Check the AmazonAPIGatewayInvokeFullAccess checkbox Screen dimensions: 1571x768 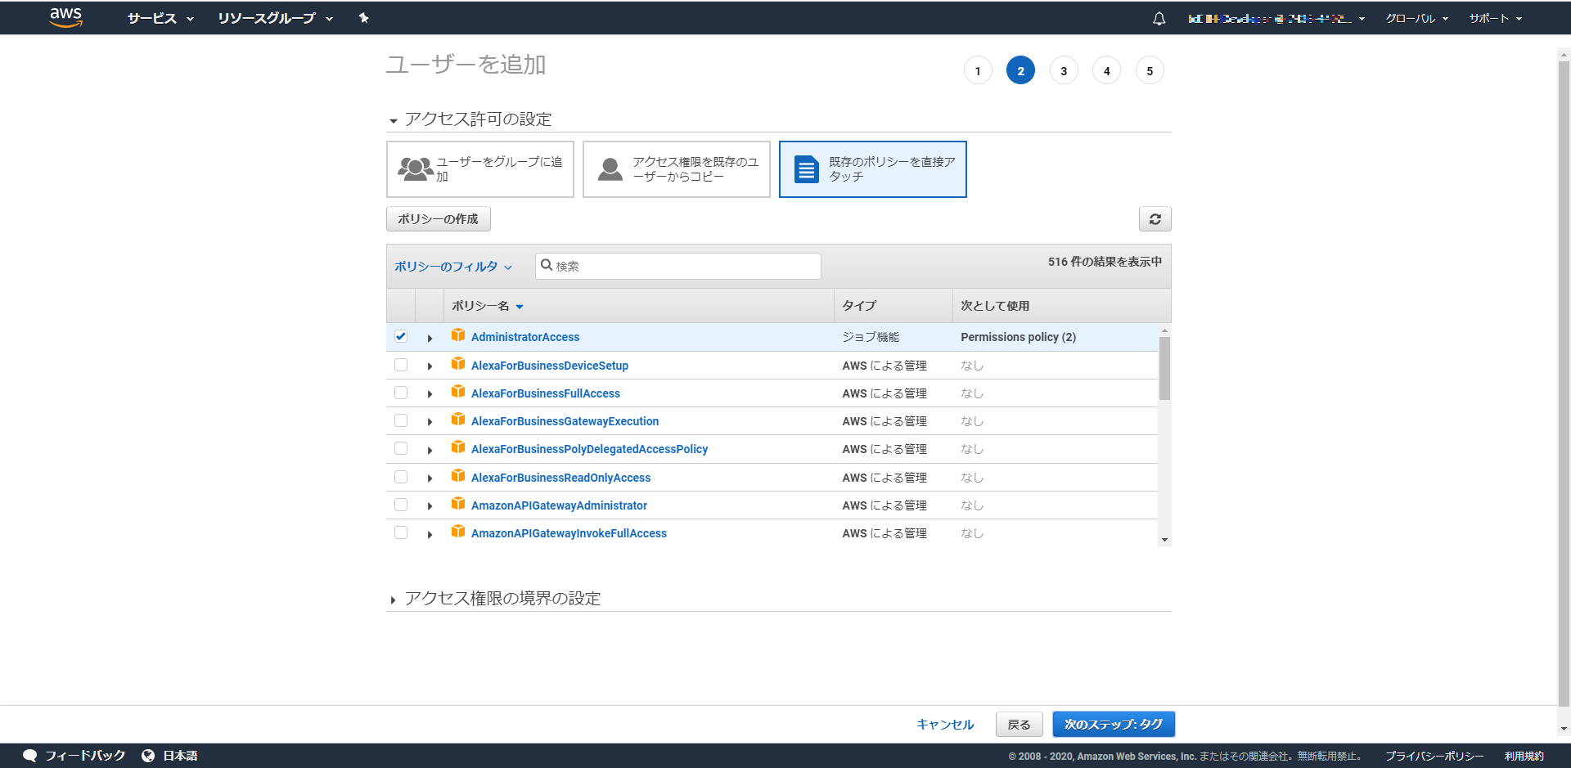click(x=401, y=532)
